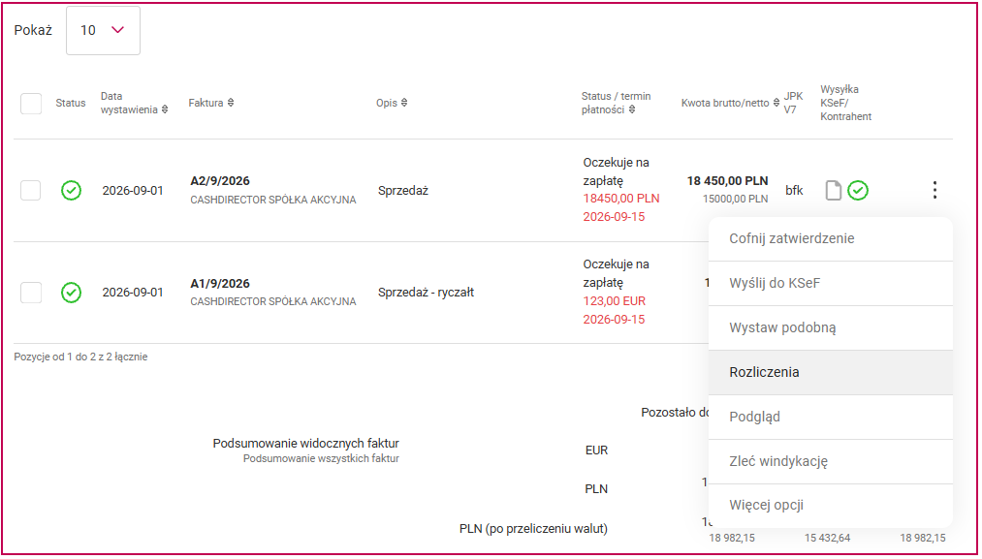
Task: Open the Pokaż rows-per-page dropdown
Action: coord(104,30)
